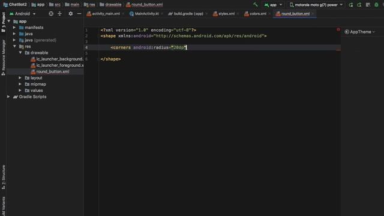
Task: Click the profiler icon in the run toolbar
Action: [368, 5]
